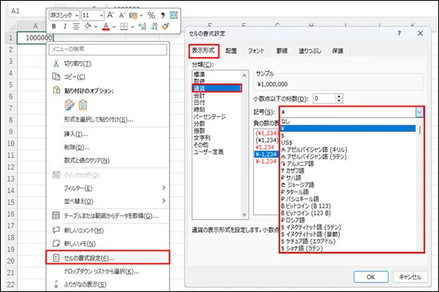Viewport: 439px width, 292px height.
Task: Click the メニューの検索 search field
Action: click(x=108, y=49)
